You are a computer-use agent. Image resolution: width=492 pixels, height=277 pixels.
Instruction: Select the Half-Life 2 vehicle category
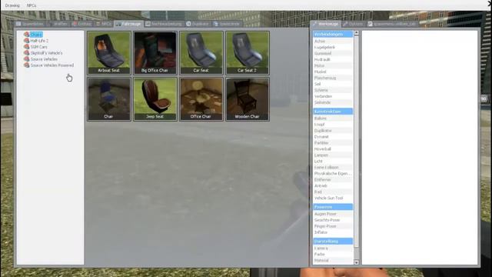tap(39, 41)
